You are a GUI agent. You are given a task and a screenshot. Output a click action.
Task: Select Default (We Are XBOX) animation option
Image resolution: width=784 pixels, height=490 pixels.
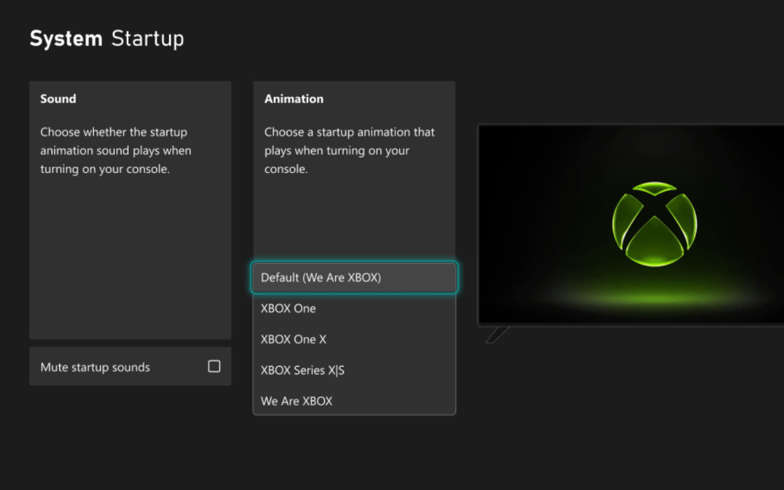tap(354, 278)
